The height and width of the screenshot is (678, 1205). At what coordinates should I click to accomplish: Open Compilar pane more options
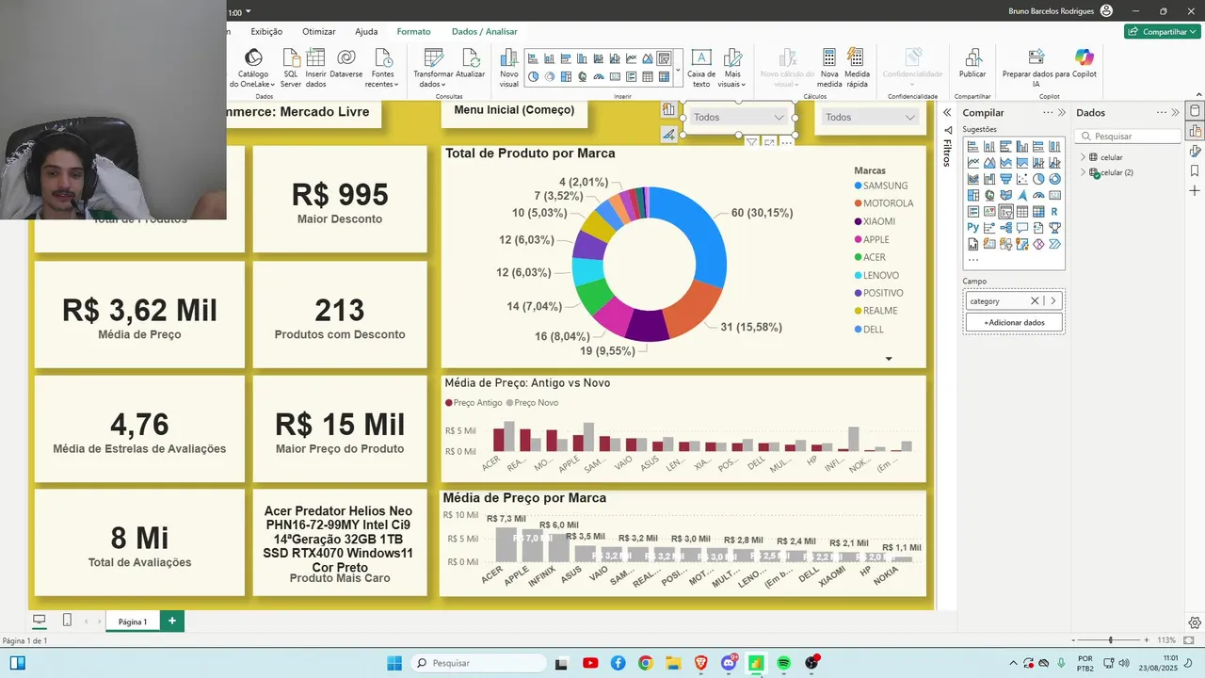click(1047, 113)
